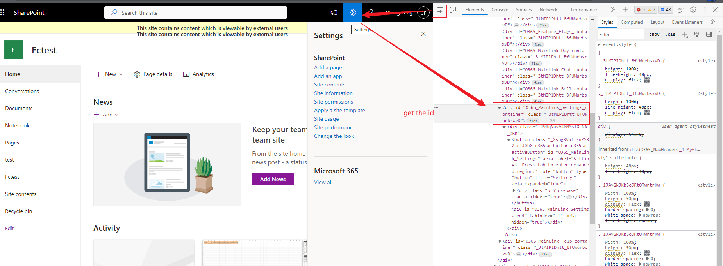723x266 pixels.
Task: Show more Styles sidebar tabs chevron
Action: click(712, 22)
